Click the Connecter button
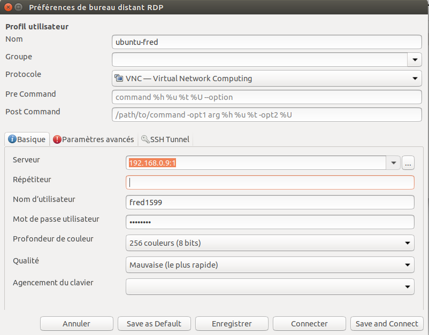Image resolution: width=429 pixels, height=335 pixels. (309, 324)
